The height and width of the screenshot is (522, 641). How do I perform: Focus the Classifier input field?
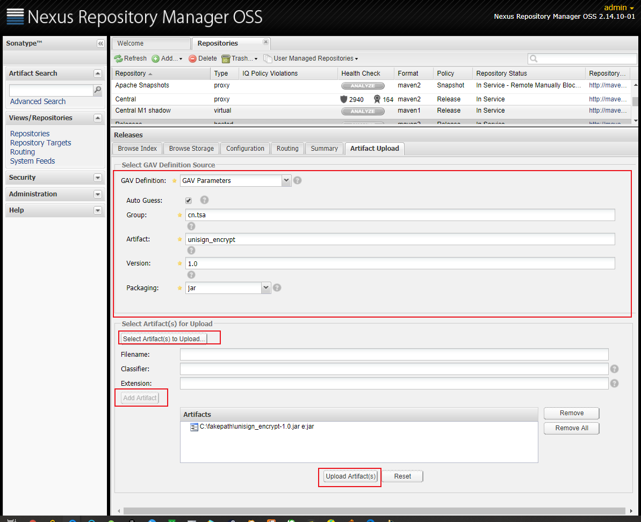(x=394, y=369)
